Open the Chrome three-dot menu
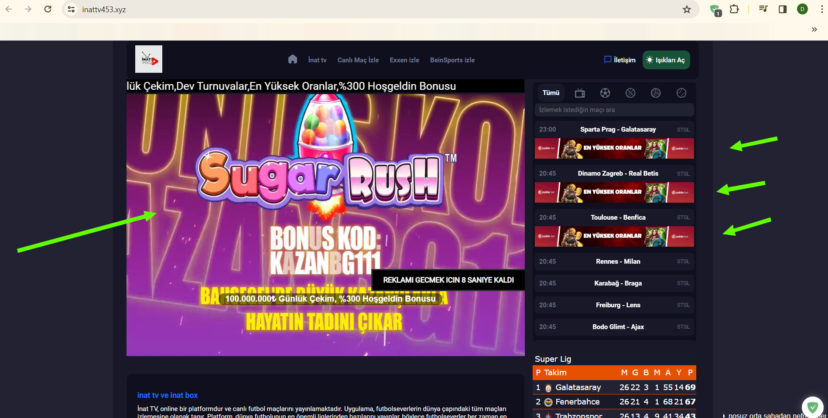Screen dimensions: 828x418 821,9
